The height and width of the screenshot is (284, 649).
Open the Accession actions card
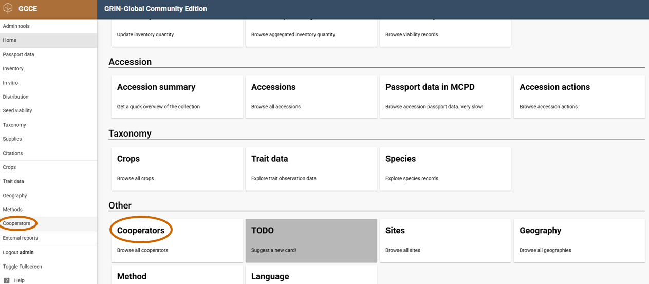click(579, 97)
